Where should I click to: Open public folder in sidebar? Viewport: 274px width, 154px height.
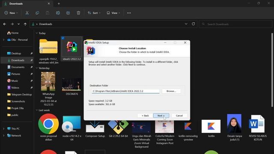pyautogui.click(x=13, y=115)
